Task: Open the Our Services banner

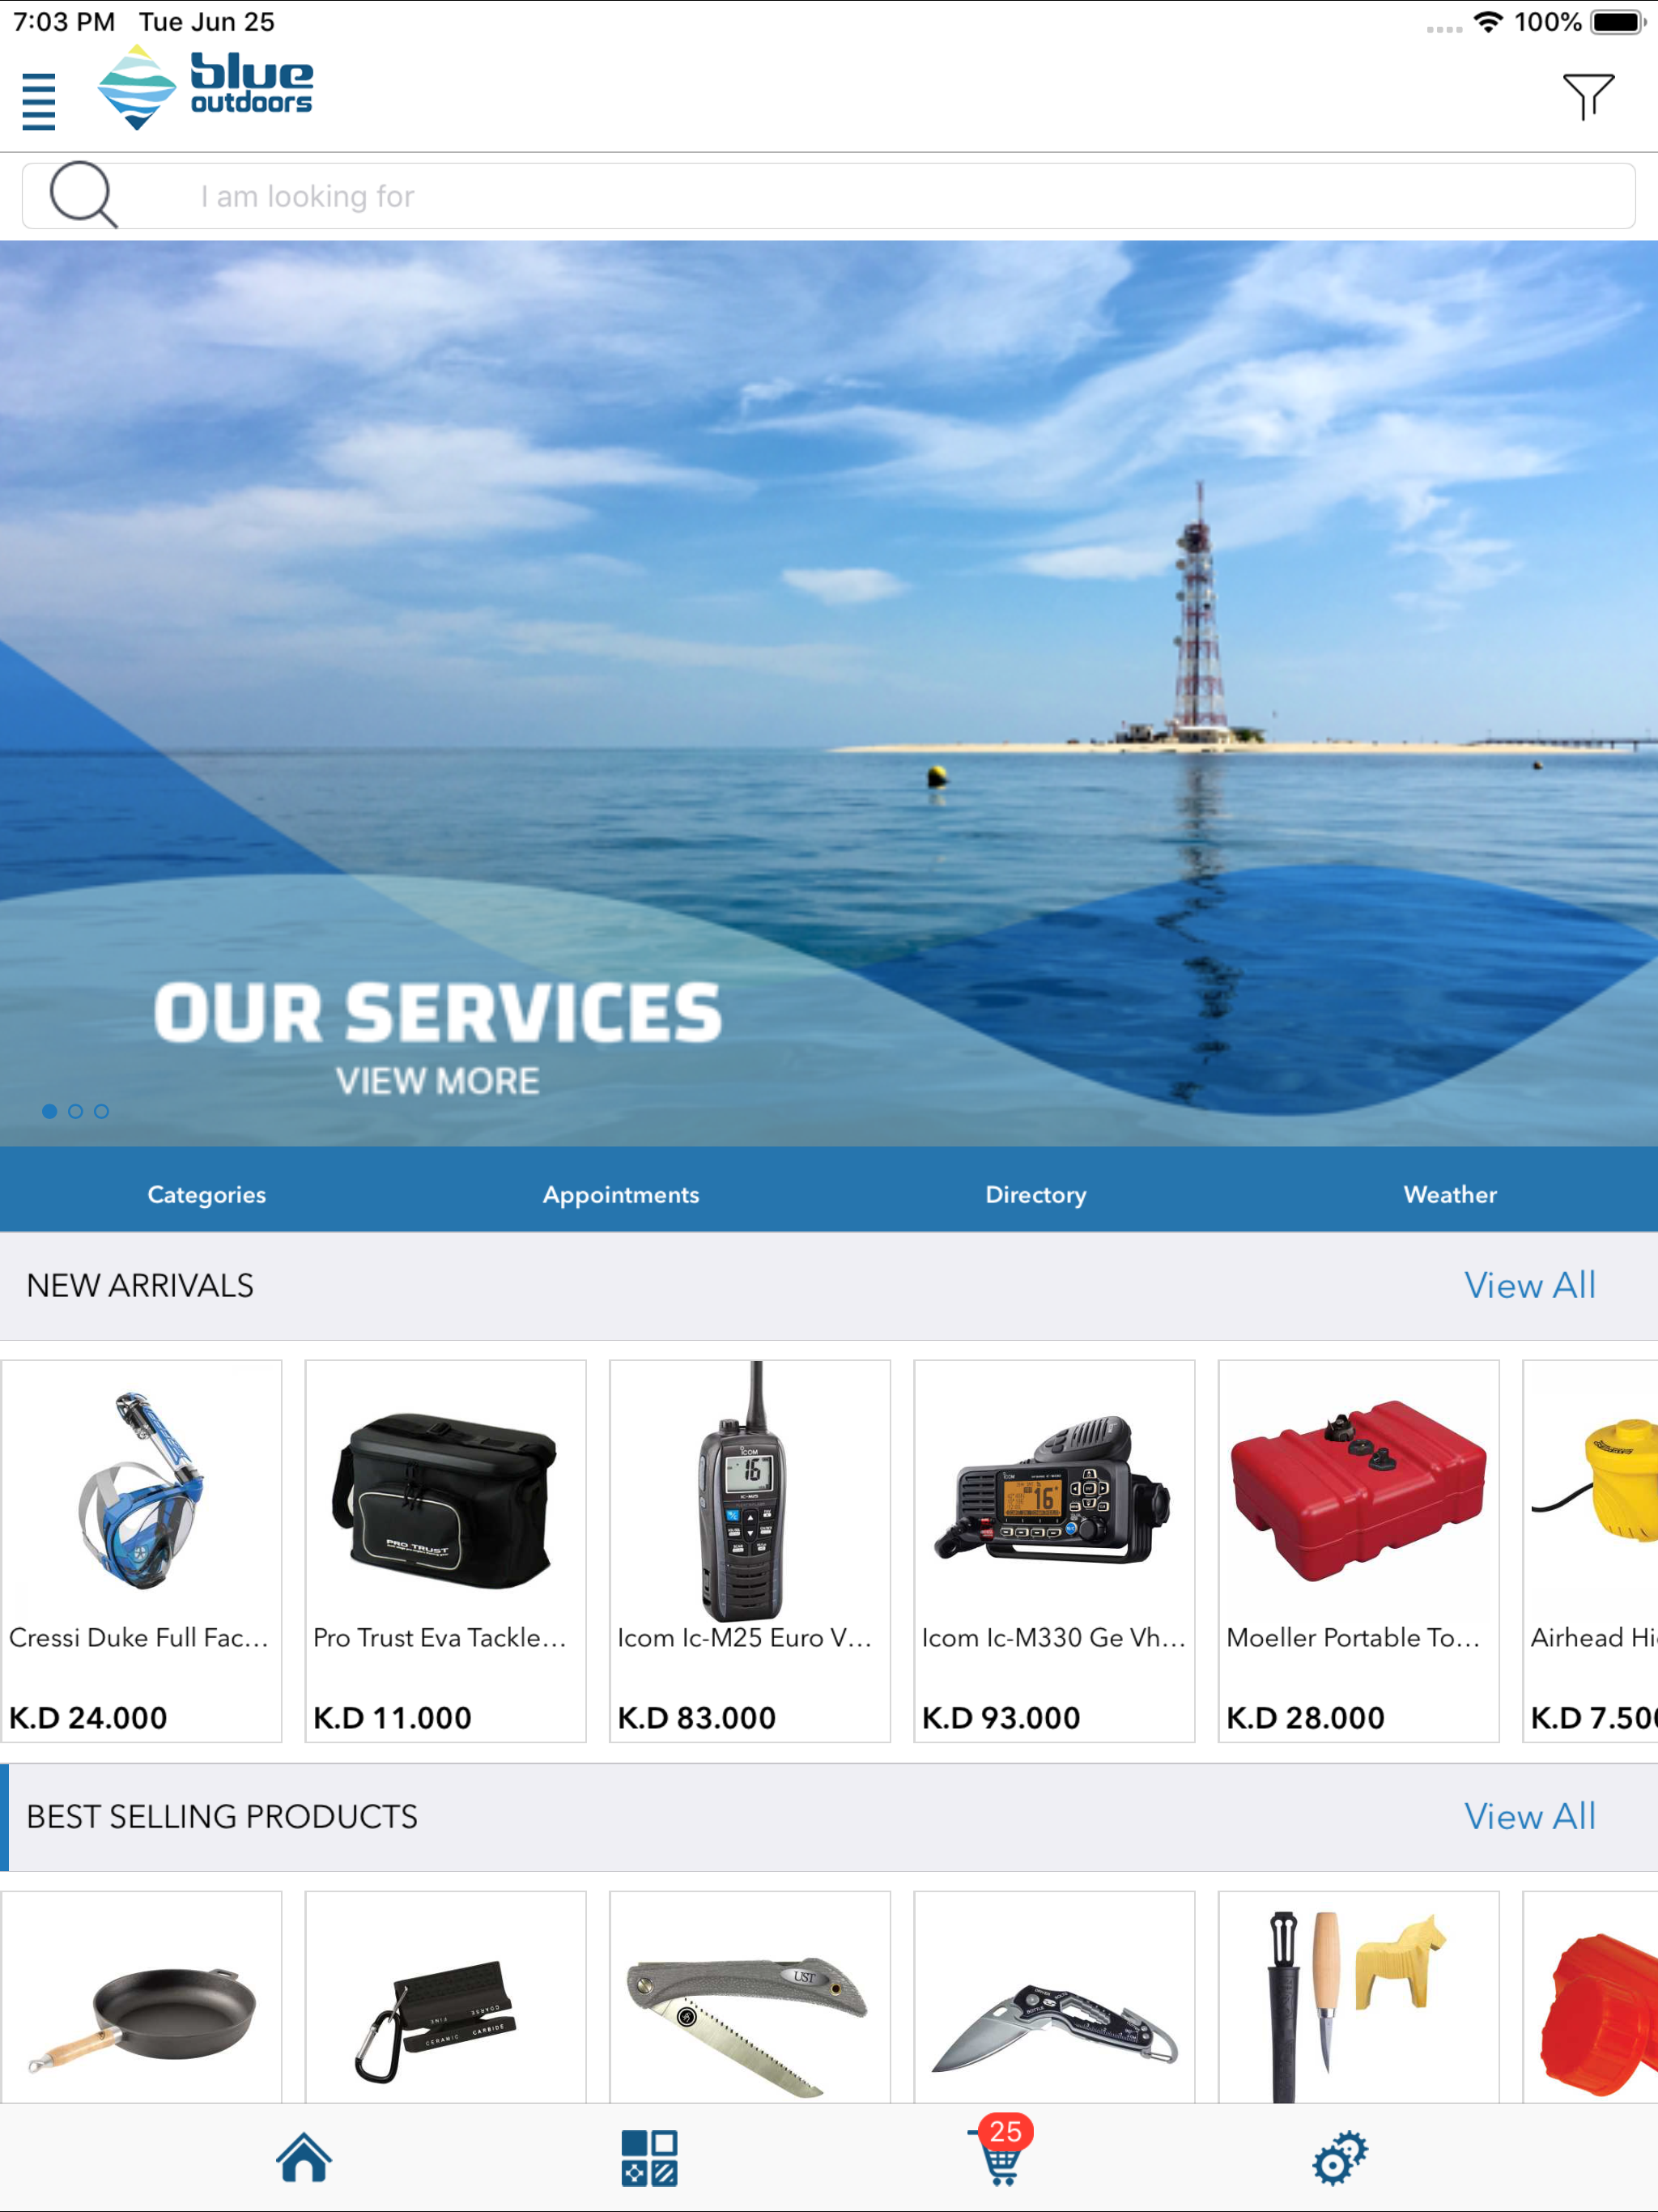Action: 829,693
